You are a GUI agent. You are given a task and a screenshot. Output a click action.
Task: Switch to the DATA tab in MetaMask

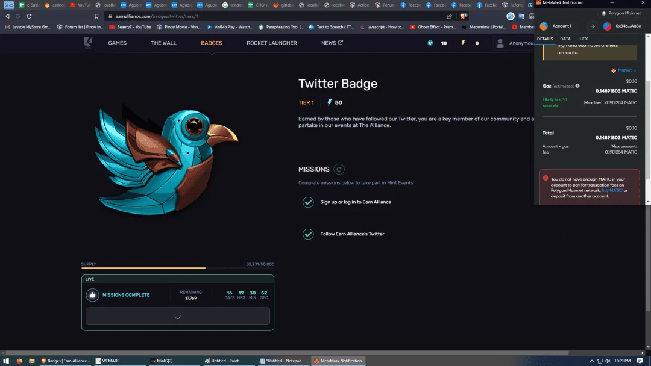[565, 39]
